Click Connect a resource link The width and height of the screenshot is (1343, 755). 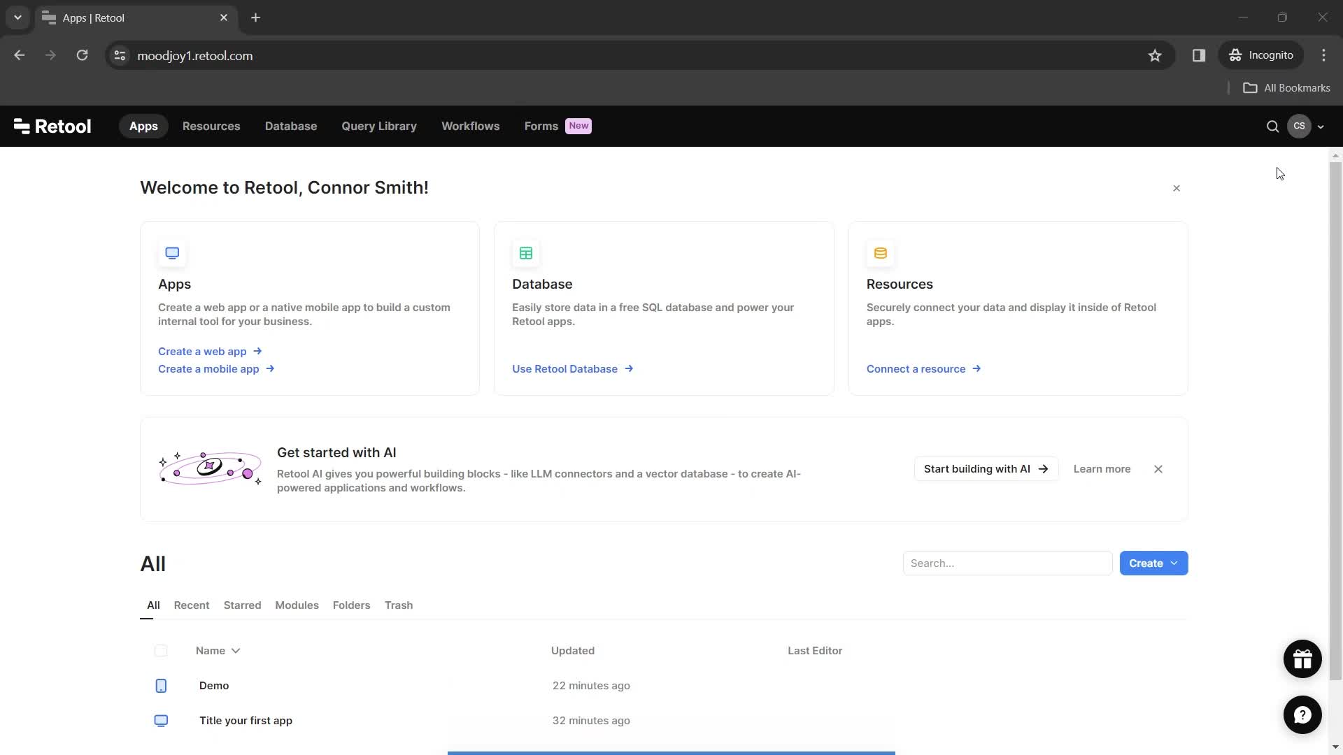pyautogui.click(x=923, y=369)
